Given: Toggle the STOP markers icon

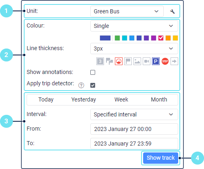Looking at the screenshot, I should coord(165,61).
